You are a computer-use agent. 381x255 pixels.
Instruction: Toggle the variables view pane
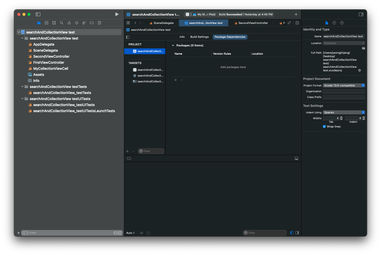pyautogui.click(x=292, y=233)
